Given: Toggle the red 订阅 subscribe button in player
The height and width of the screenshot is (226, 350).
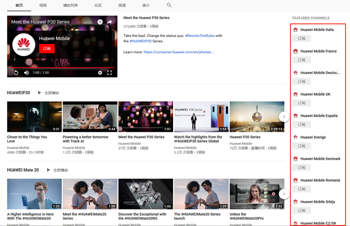Looking at the screenshot, I should 46,48.
